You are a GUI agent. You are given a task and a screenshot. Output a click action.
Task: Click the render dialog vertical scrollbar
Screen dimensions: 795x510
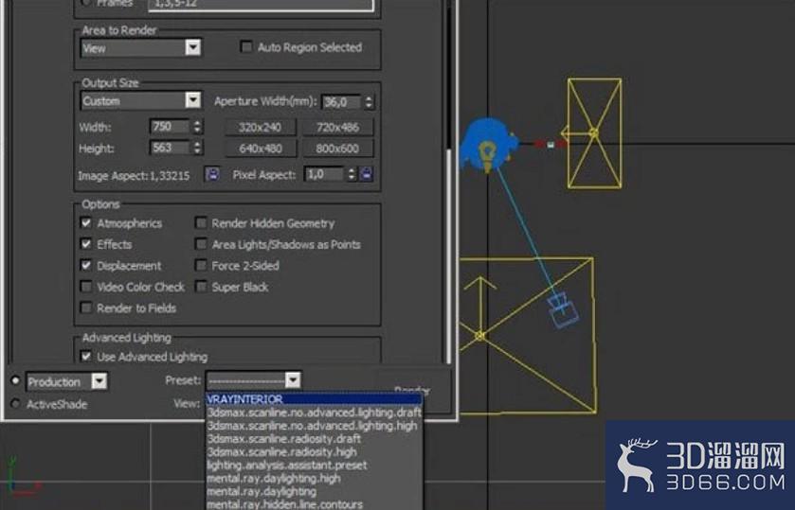tap(448, 255)
